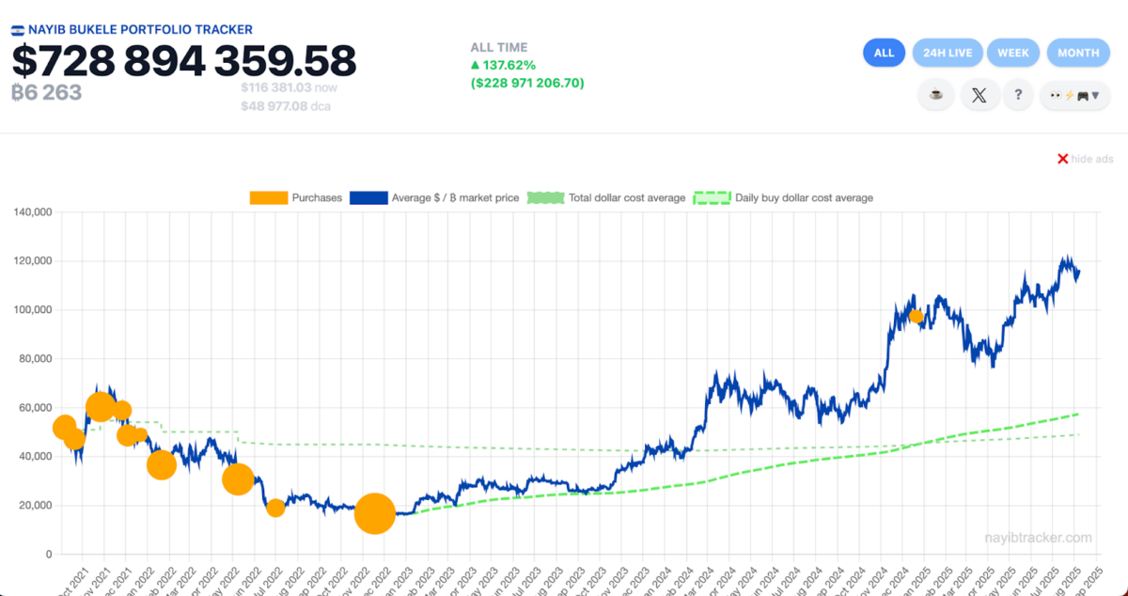Click the question mark help button

(1018, 95)
